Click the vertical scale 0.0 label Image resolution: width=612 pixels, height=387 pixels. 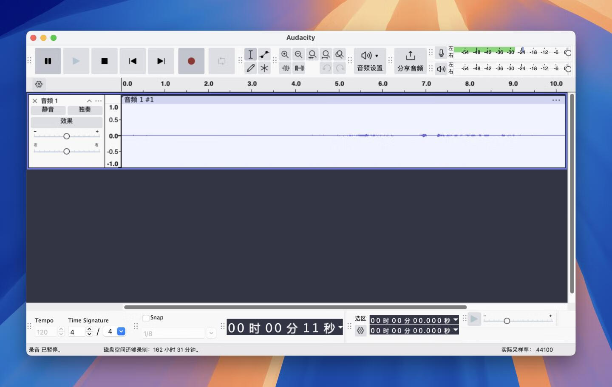pos(113,136)
